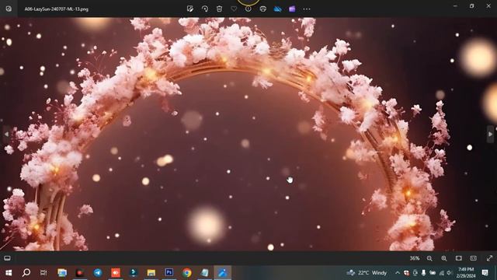Open the Photos gallery home icon
Image resolution: width=497 pixels, height=280 pixels.
9,9
